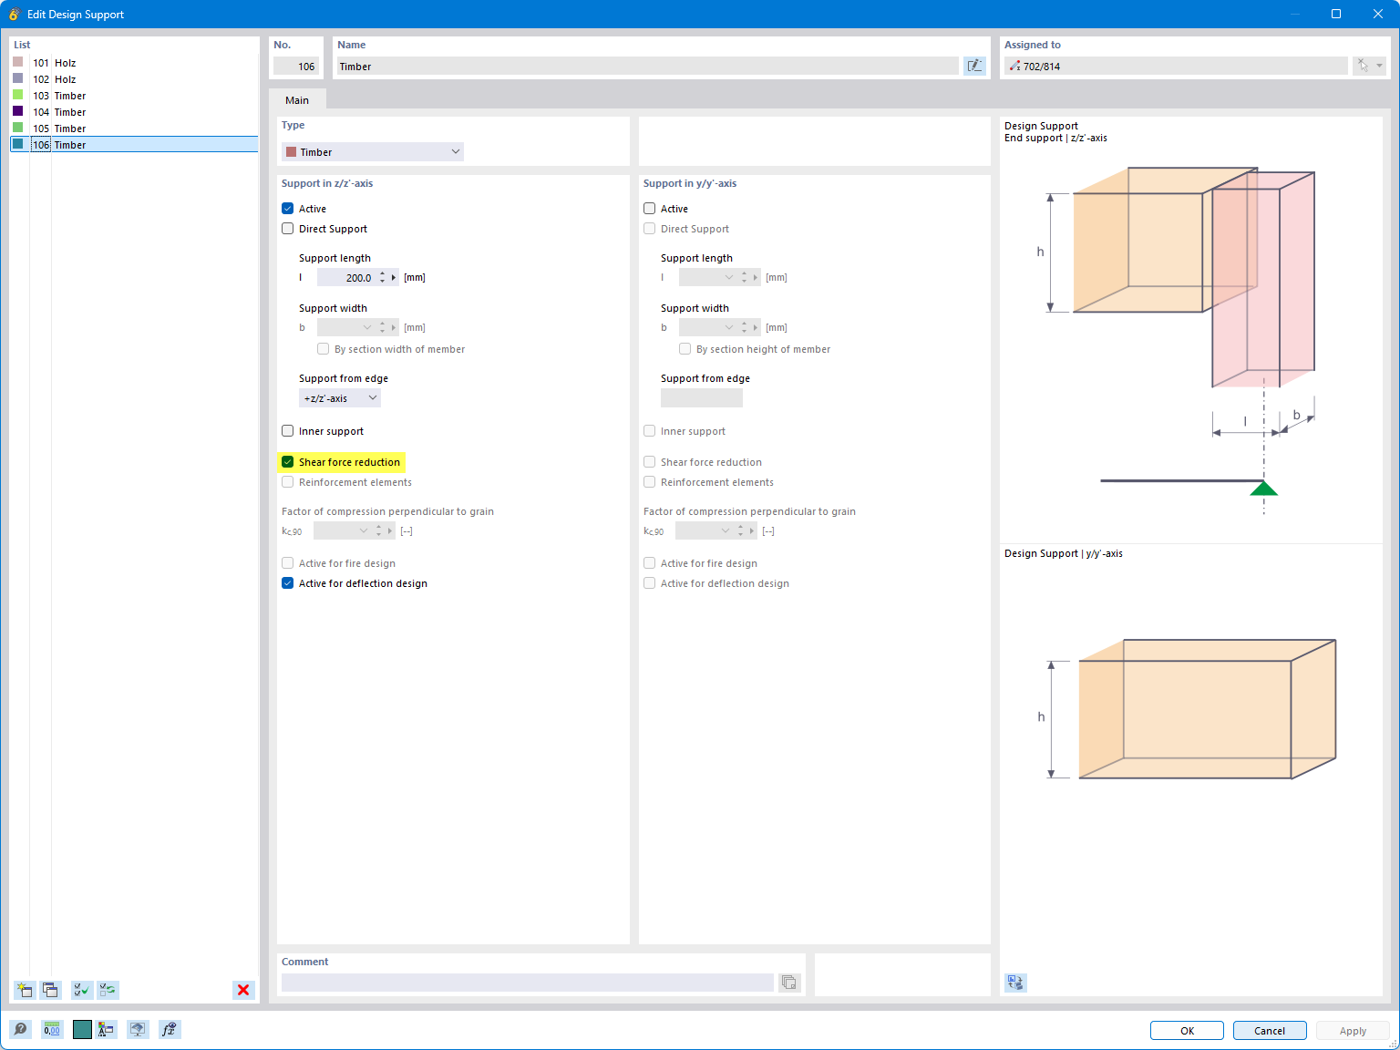The width and height of the screenshot is (1400, 1050).
Task: Switch to the Main tab
Action: pyautogui.click(x=297, y=100)
